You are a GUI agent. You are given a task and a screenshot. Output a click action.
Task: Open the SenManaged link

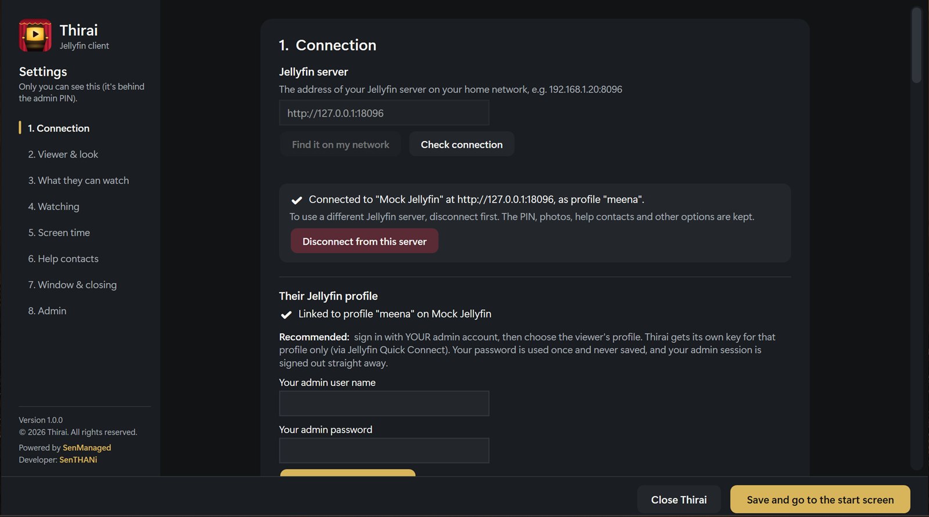pos(87,448)
